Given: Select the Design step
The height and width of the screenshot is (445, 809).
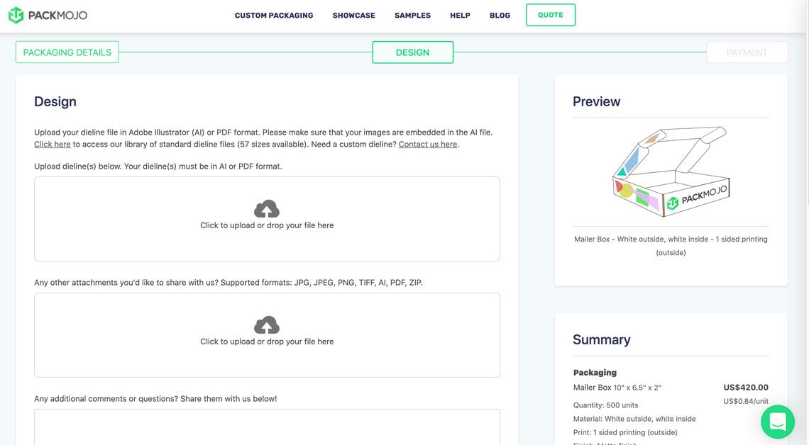Looking at the screenshot, I should click(413, 52).
